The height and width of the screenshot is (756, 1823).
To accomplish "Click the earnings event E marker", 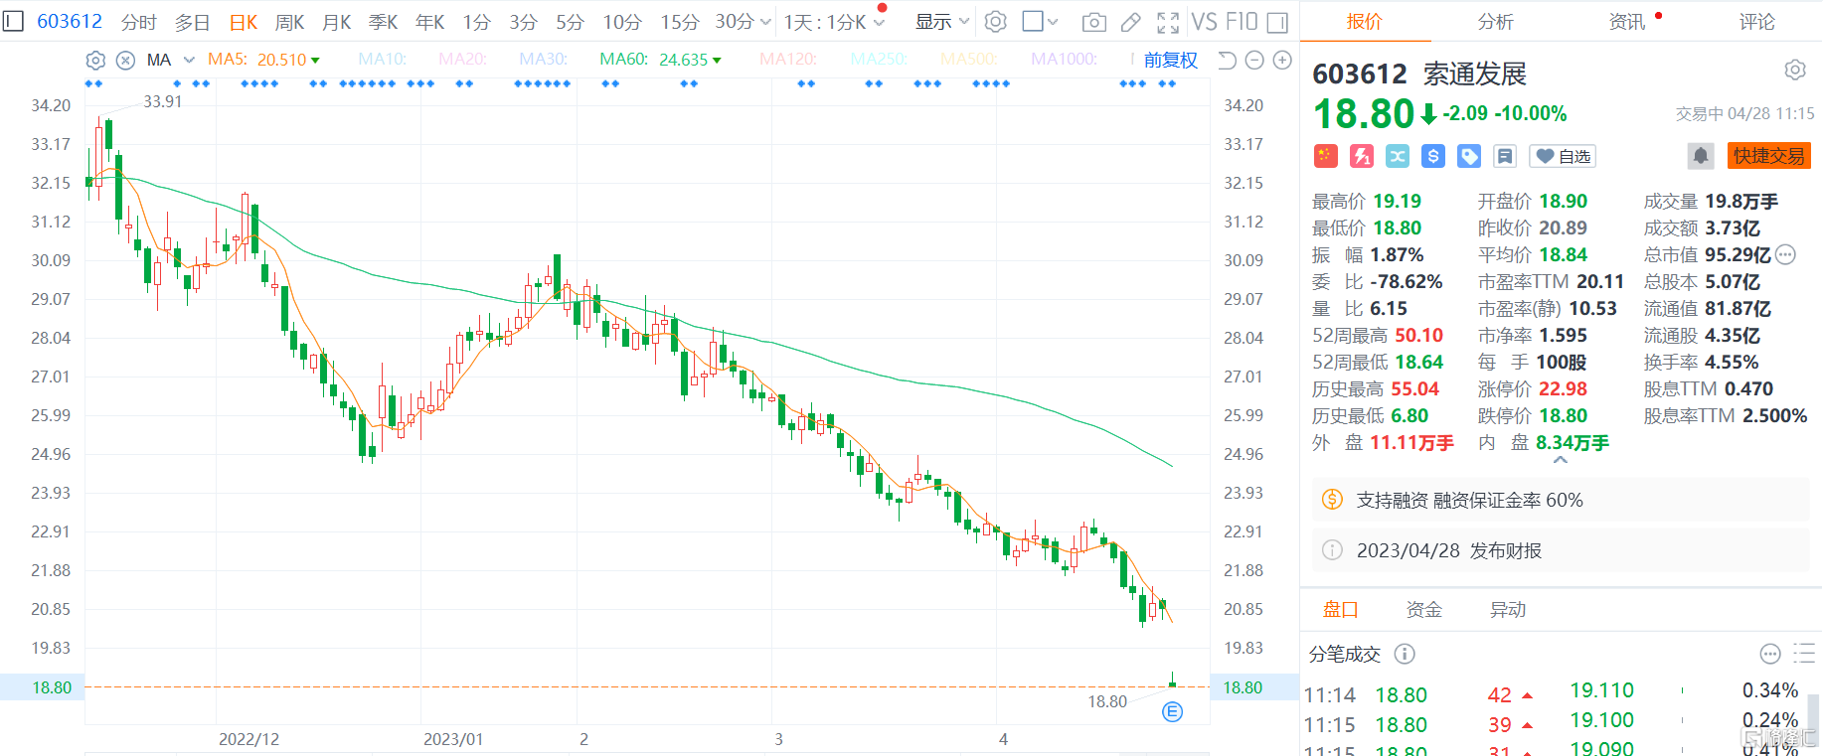I will pos(1173,711).
